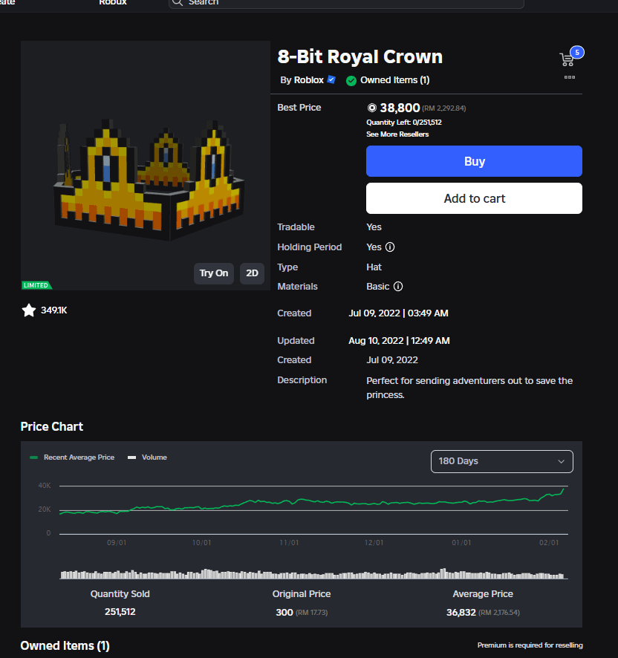Open the Robux menu in navigation

(x=113, y=2)
